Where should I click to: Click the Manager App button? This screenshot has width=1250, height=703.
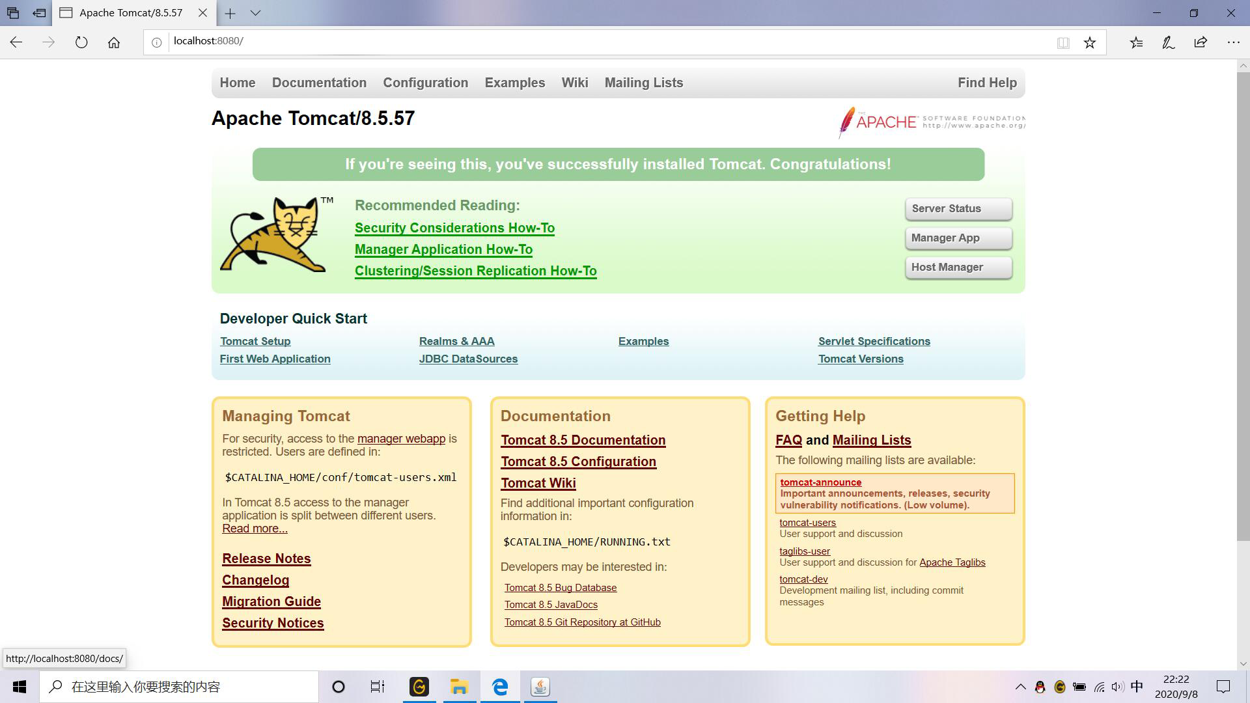(958, 238)
